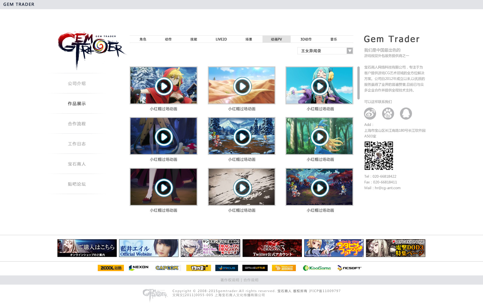Open 工作日志 in the sidebar
483x303 pixels.
point(77,144)
